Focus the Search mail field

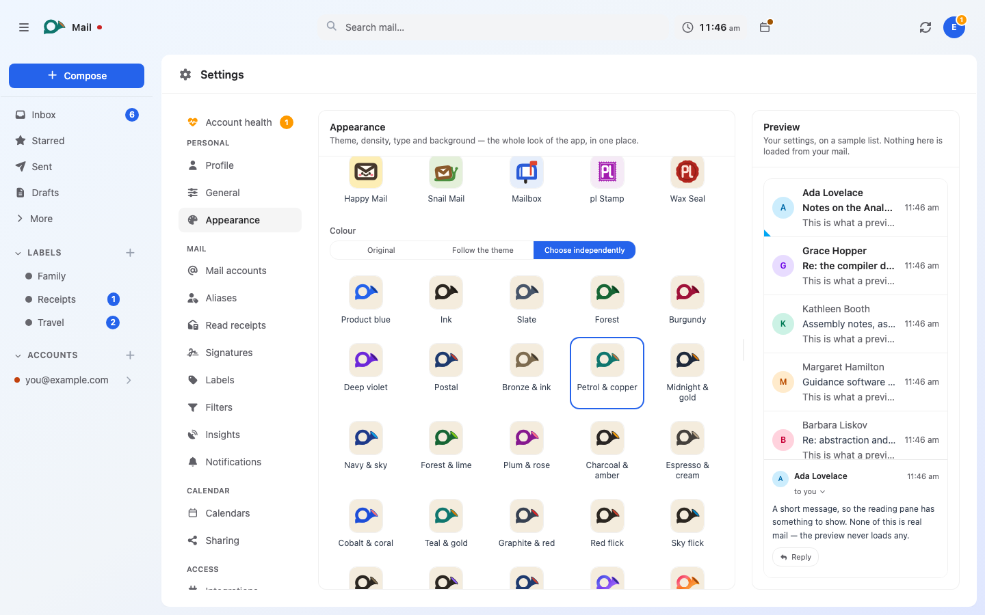[x=495, y=27]
